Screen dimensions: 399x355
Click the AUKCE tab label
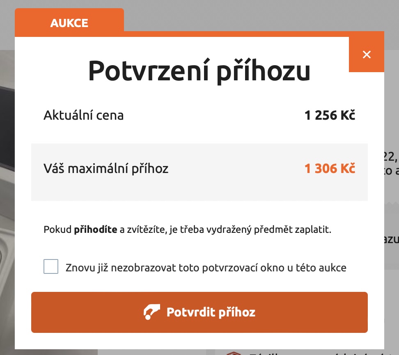[x=69, y=23]
